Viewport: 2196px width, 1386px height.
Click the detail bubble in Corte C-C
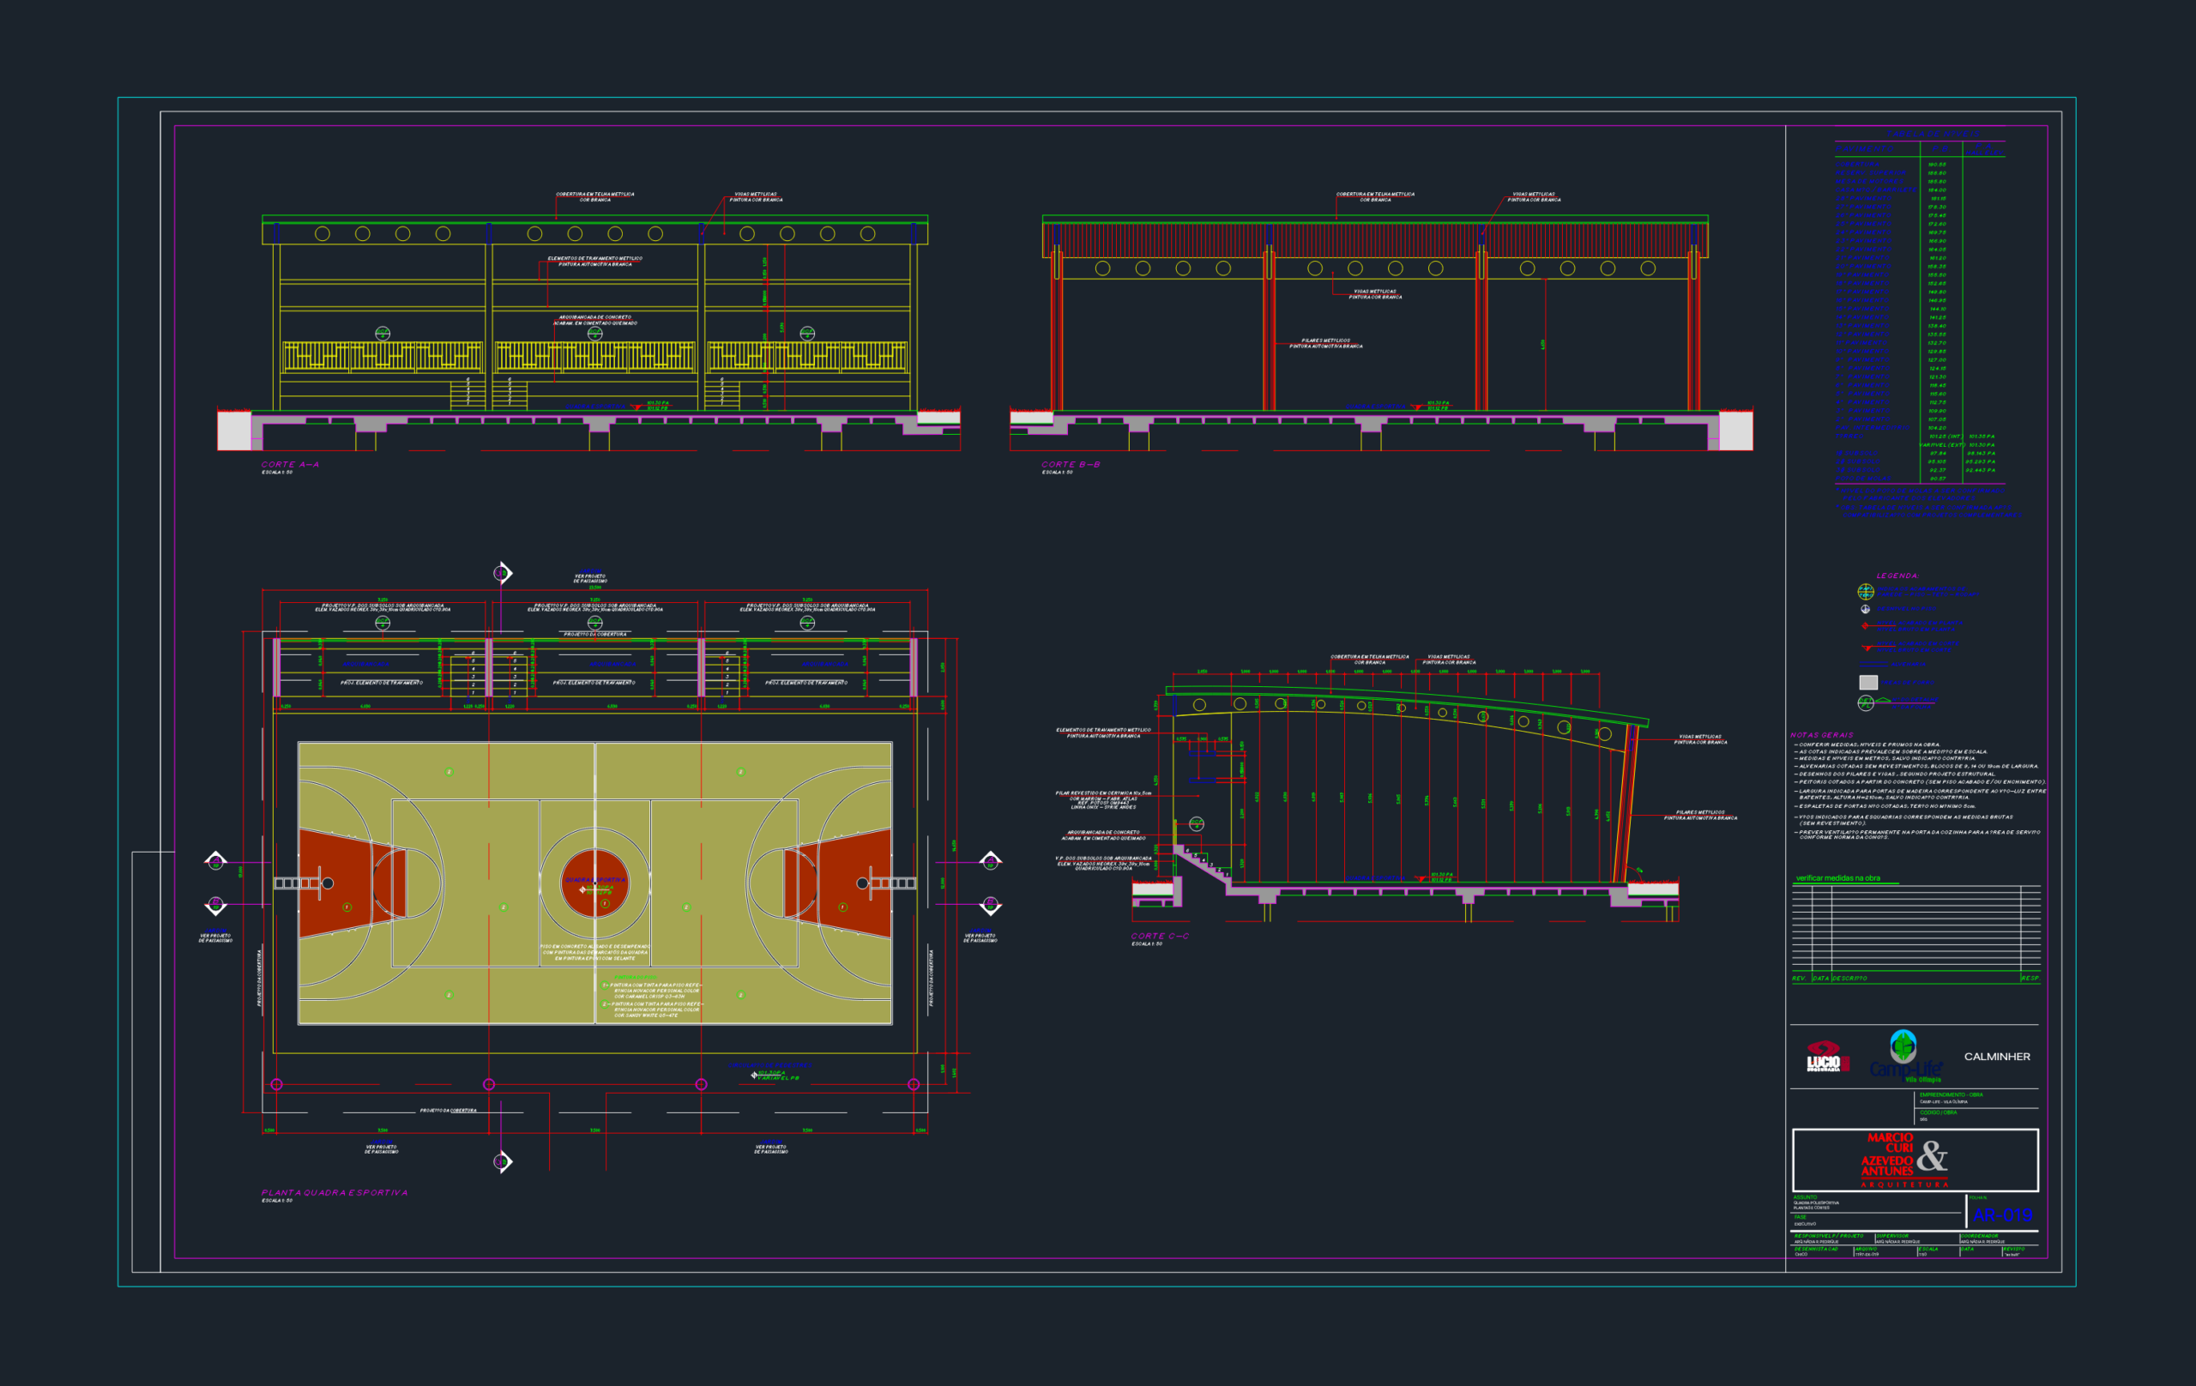(1197, 823)
